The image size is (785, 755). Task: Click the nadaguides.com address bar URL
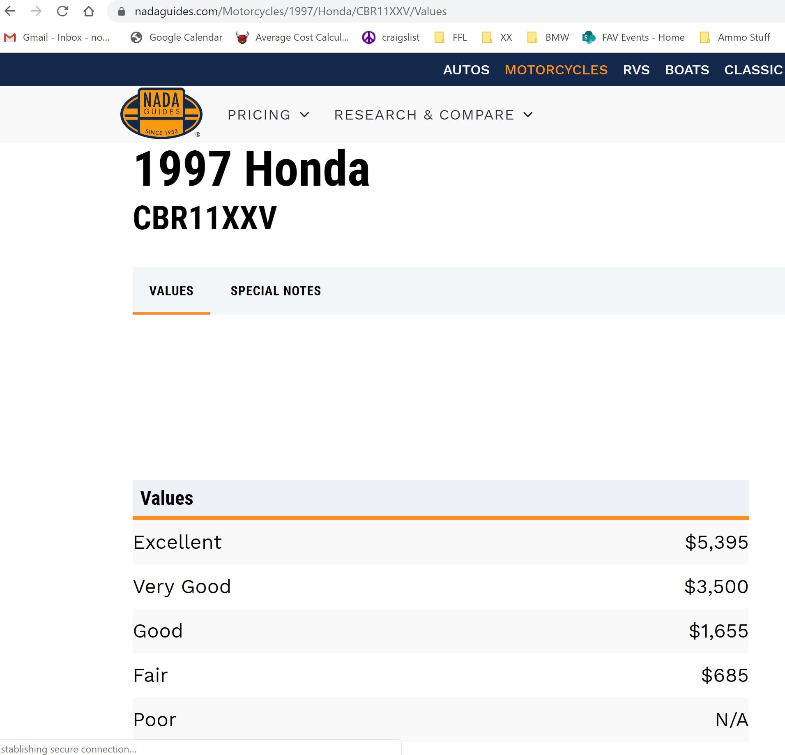290,12
